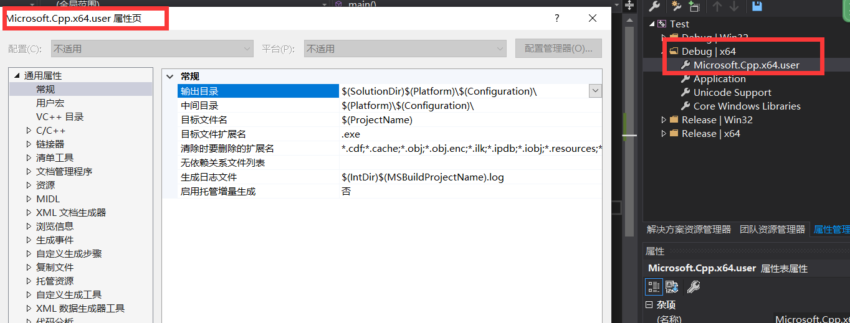Switch to 解决方案资源管理器 tab
850x323 pixels.
point(689,230)
